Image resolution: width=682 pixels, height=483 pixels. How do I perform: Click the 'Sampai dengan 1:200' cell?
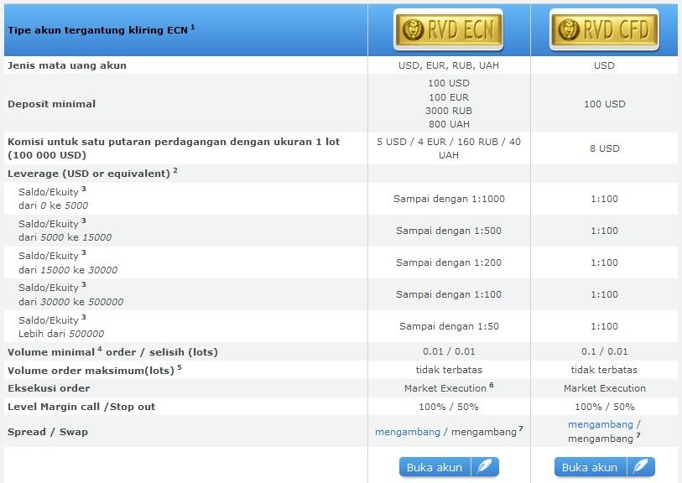click(x=449, y=262)
